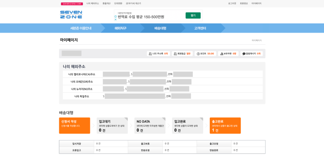Open the 보유쿠폰 coupon button

point(228,53)
